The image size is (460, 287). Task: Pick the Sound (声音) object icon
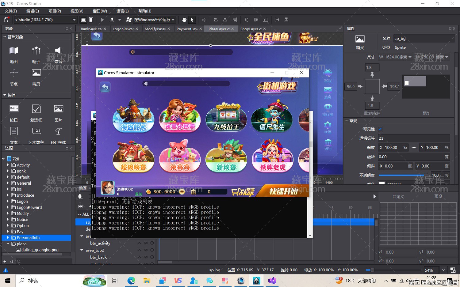[x=58, y=51]
